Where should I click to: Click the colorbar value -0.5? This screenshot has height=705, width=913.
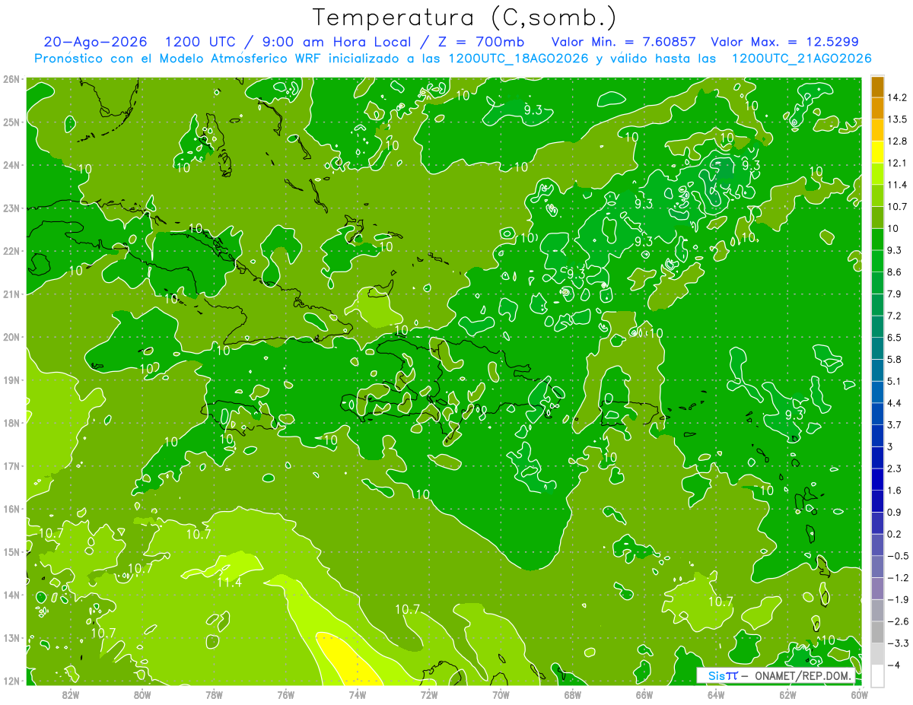point(897,556)
